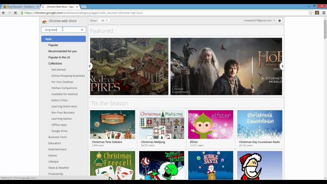The image size is (327, 184).
Task: Show the next featured banner
Action: point(282,66)
